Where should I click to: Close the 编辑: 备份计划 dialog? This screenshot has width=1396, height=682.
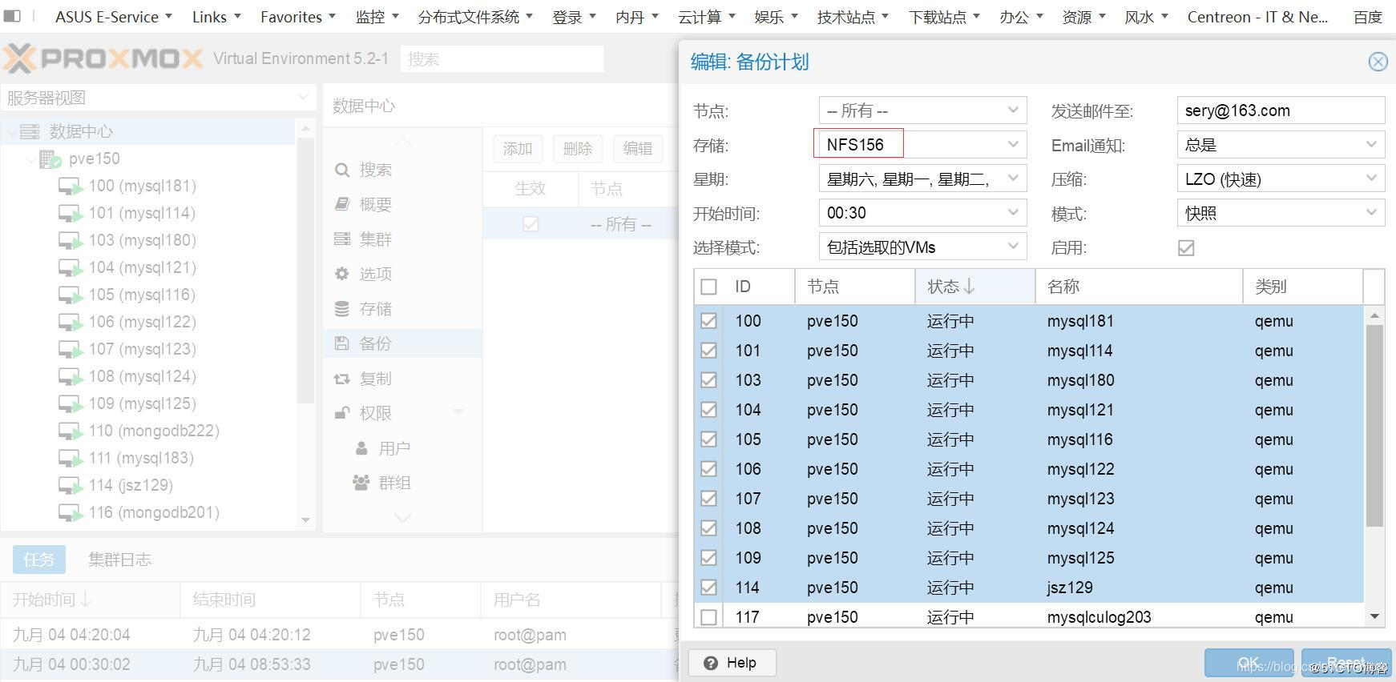tap(1378, 62)
